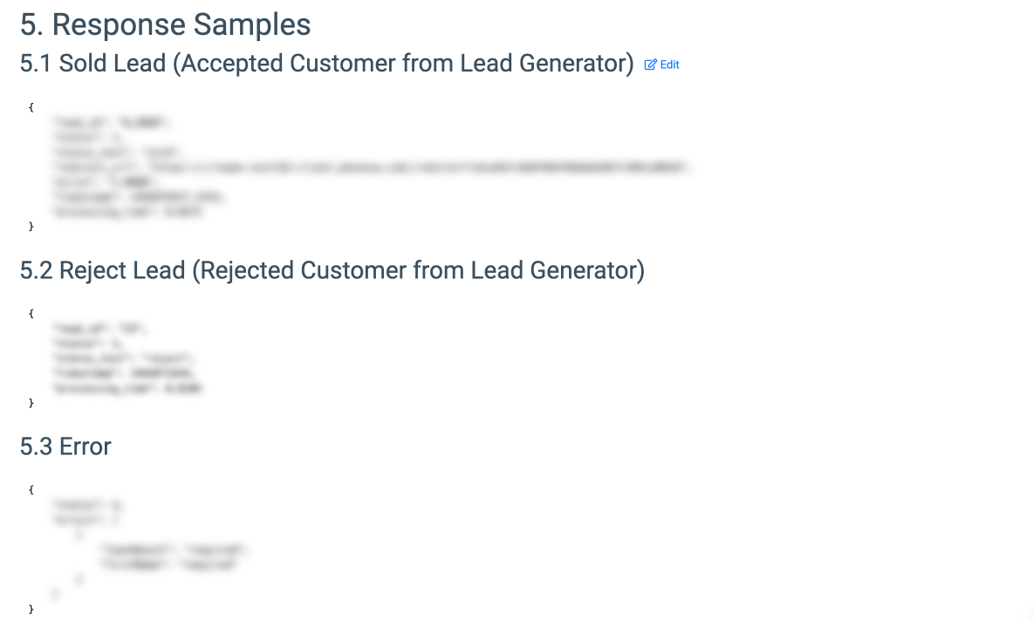
Task: Open the Edit link next to Sold Lead heading
Action: (x=669, y=65)
